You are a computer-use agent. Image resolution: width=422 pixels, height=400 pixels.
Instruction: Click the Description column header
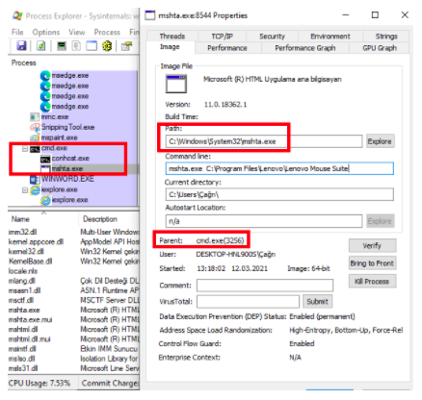pyautogui.click(x=100, y=219)
